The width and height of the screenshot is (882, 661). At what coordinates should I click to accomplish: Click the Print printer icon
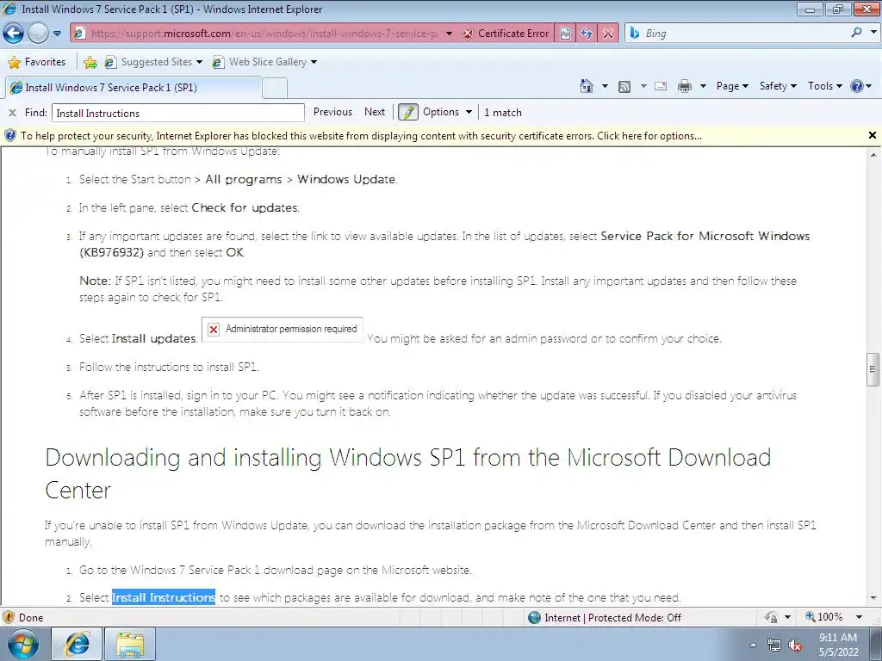coord(684,86)
